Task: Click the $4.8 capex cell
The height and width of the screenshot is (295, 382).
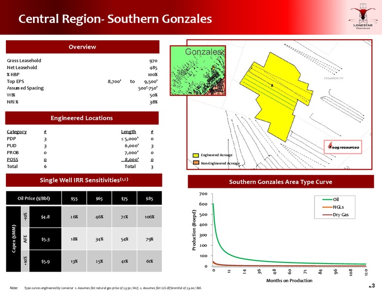Action: [x=45, y=217]
